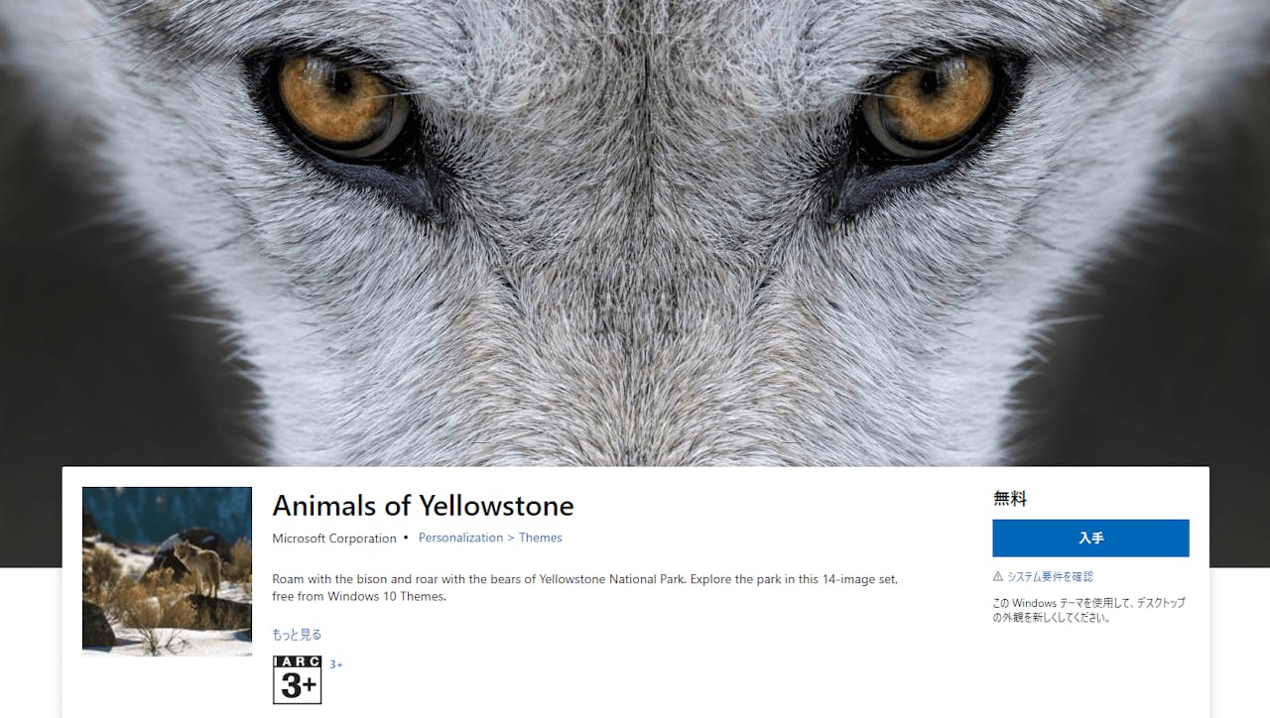Click the small 3+ rating link
Screen dimensions: 1270x718
(x=336, y=664)
